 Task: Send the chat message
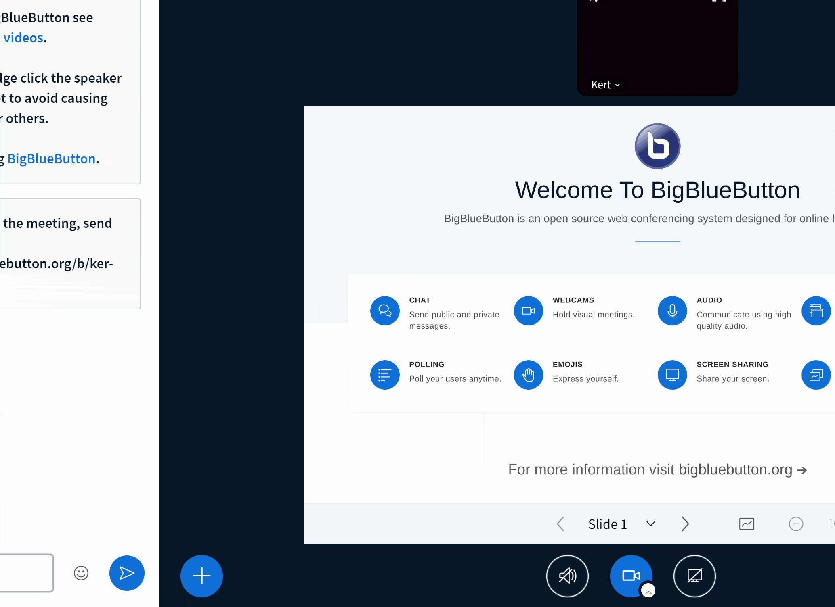[x=127, y=573]
